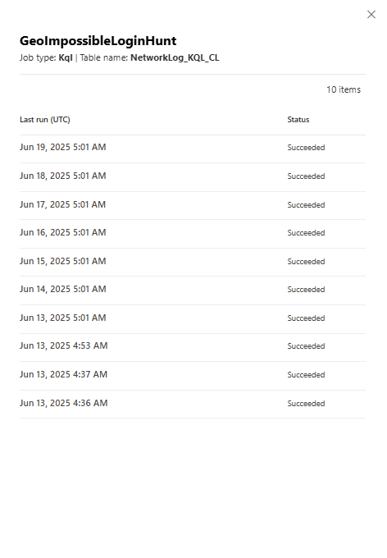Select the Jun 15, 2025 5:01 AM run
Viewport: 387px width, 558px height.
[193, 263]
